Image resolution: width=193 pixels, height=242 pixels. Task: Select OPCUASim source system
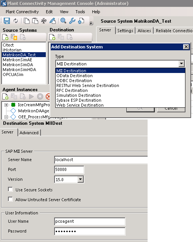tap(24, 74)
